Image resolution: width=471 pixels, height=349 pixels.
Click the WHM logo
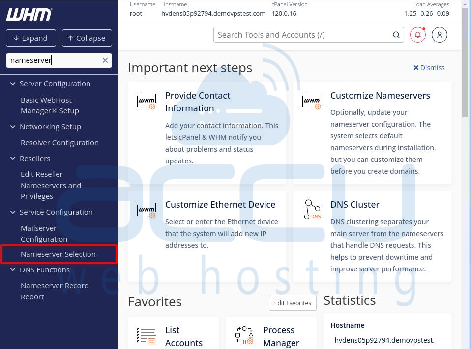pos(29,14)
